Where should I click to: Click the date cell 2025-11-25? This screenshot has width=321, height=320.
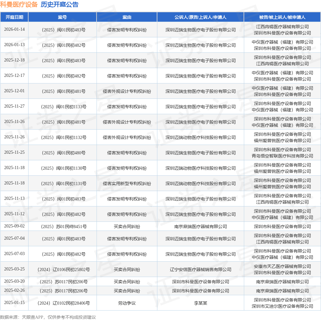click(x=14, y=152)
